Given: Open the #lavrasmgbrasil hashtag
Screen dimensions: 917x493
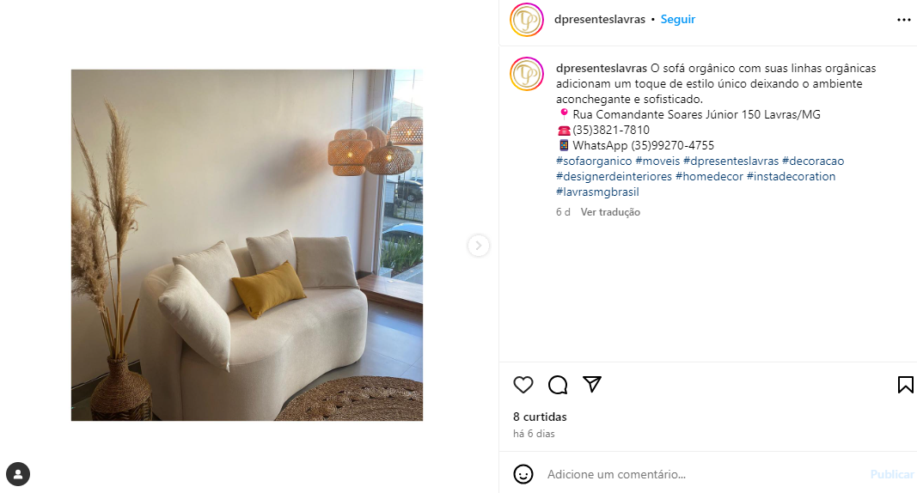Looking at the screenshot, I should coord(597,192).
